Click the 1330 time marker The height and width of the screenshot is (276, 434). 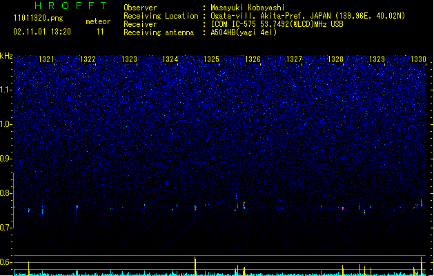418,59
